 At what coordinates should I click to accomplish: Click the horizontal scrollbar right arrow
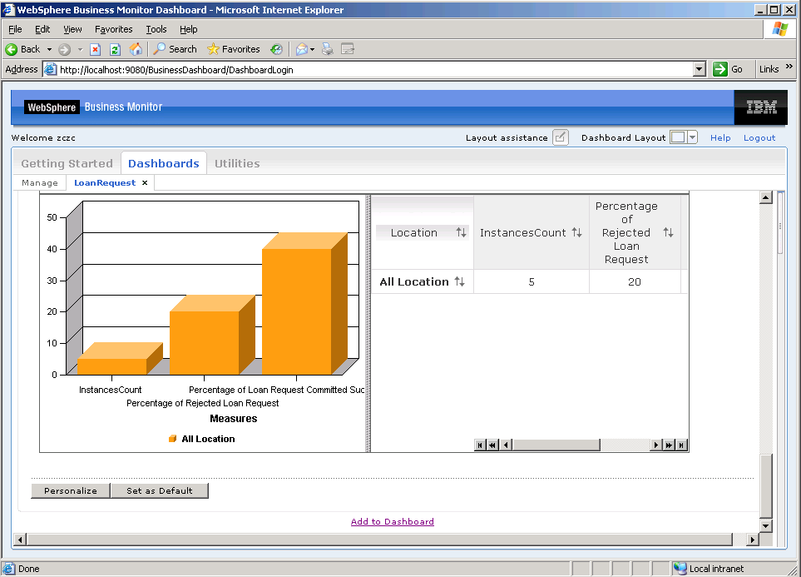(x=752, y=540)
